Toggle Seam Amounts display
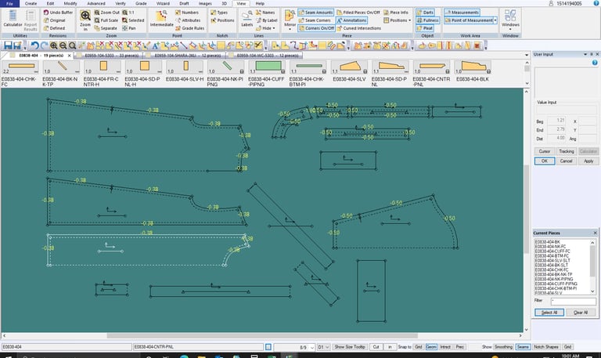Screen dimensions: 601x358 [315, 13]
